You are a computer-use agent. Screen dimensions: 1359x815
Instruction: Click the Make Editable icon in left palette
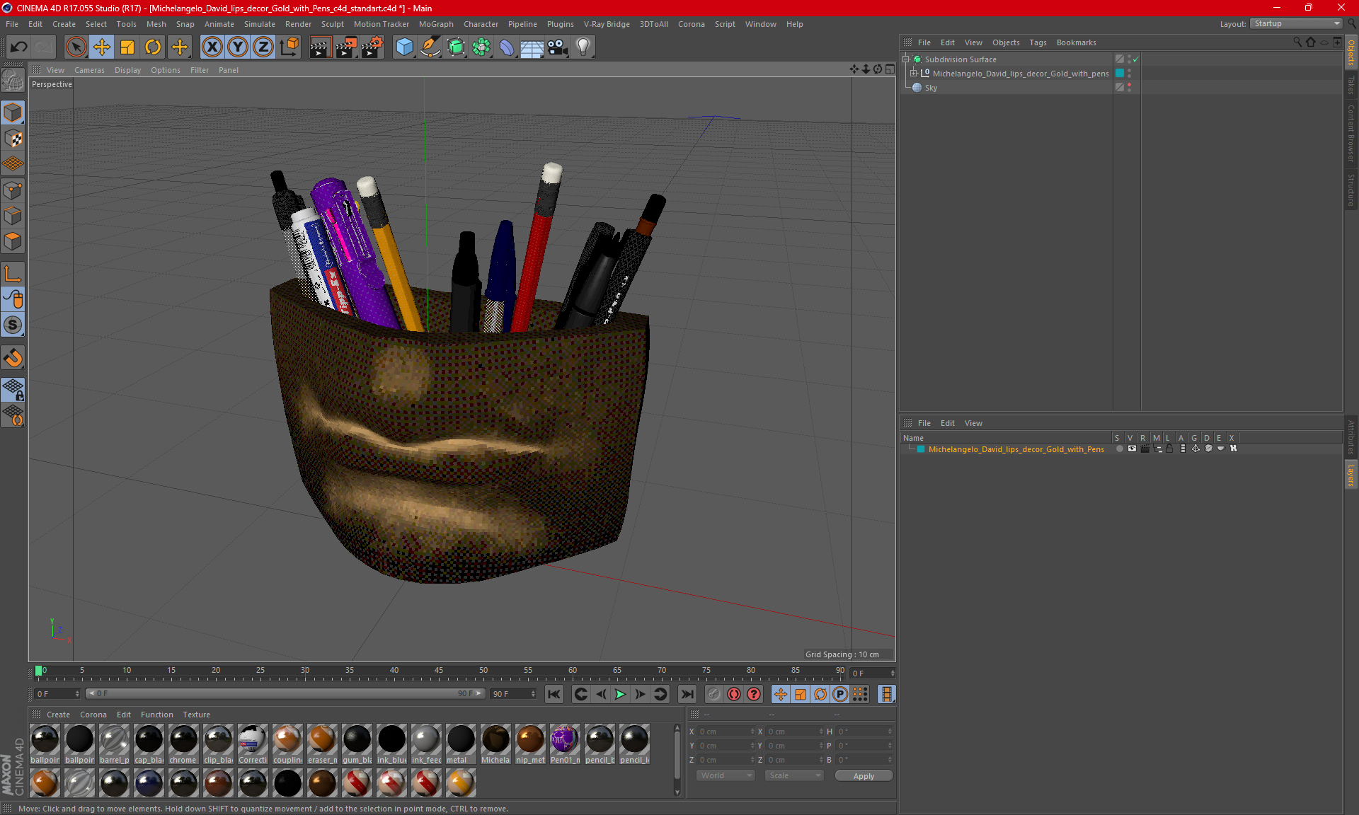coord(13,80)
